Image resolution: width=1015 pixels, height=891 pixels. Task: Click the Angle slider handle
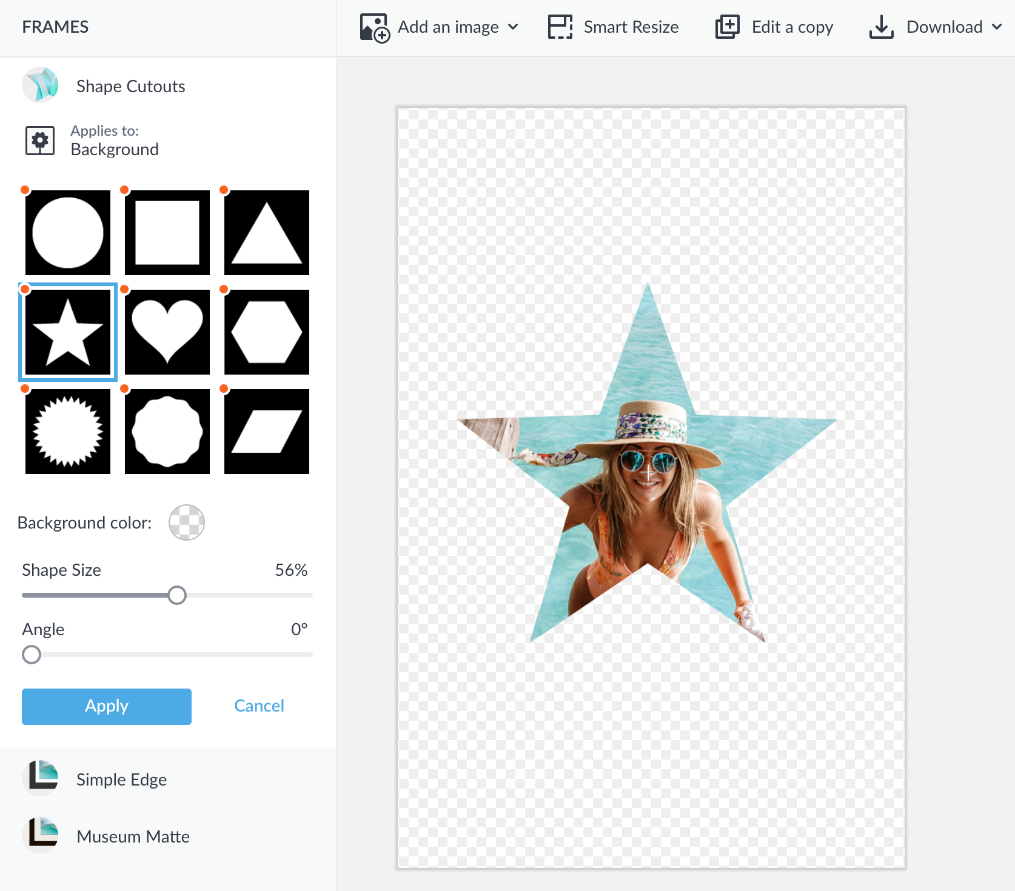32,655
